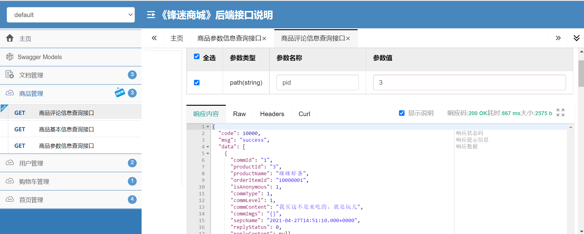Open the Raw response tab
The image size is (584, 234).
(x=240, y=114)
